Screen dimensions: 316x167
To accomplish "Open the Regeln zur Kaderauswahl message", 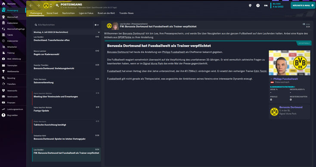I will tap(66, 53).
